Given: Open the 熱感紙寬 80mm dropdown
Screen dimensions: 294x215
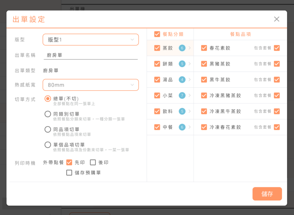Looking at the screenshot, I should 91,85.
